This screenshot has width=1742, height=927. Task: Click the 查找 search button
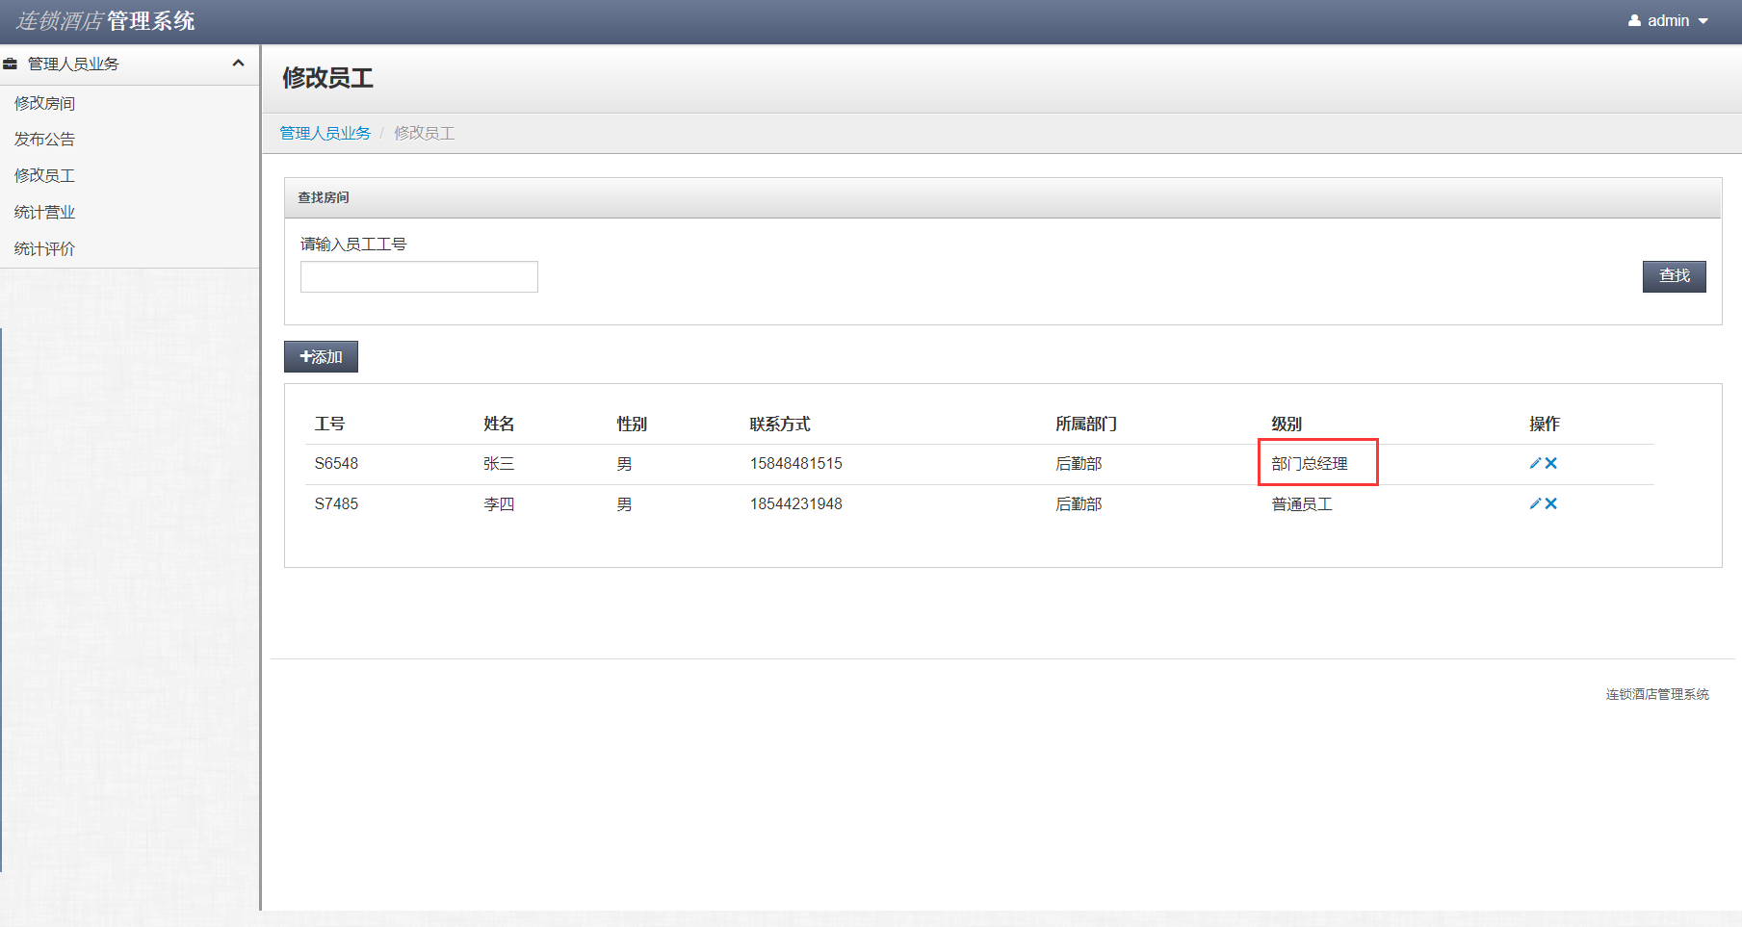[x=1674, y=276]
